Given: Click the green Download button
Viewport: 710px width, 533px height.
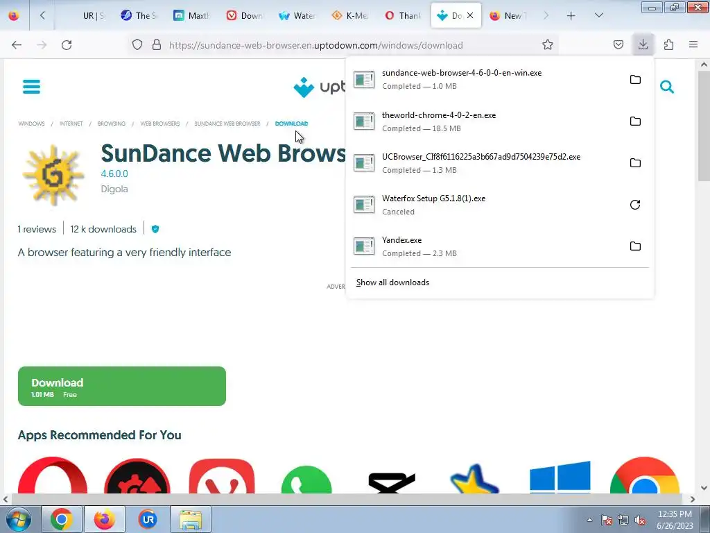Looking at the screenshot, I should pos(122,386).
